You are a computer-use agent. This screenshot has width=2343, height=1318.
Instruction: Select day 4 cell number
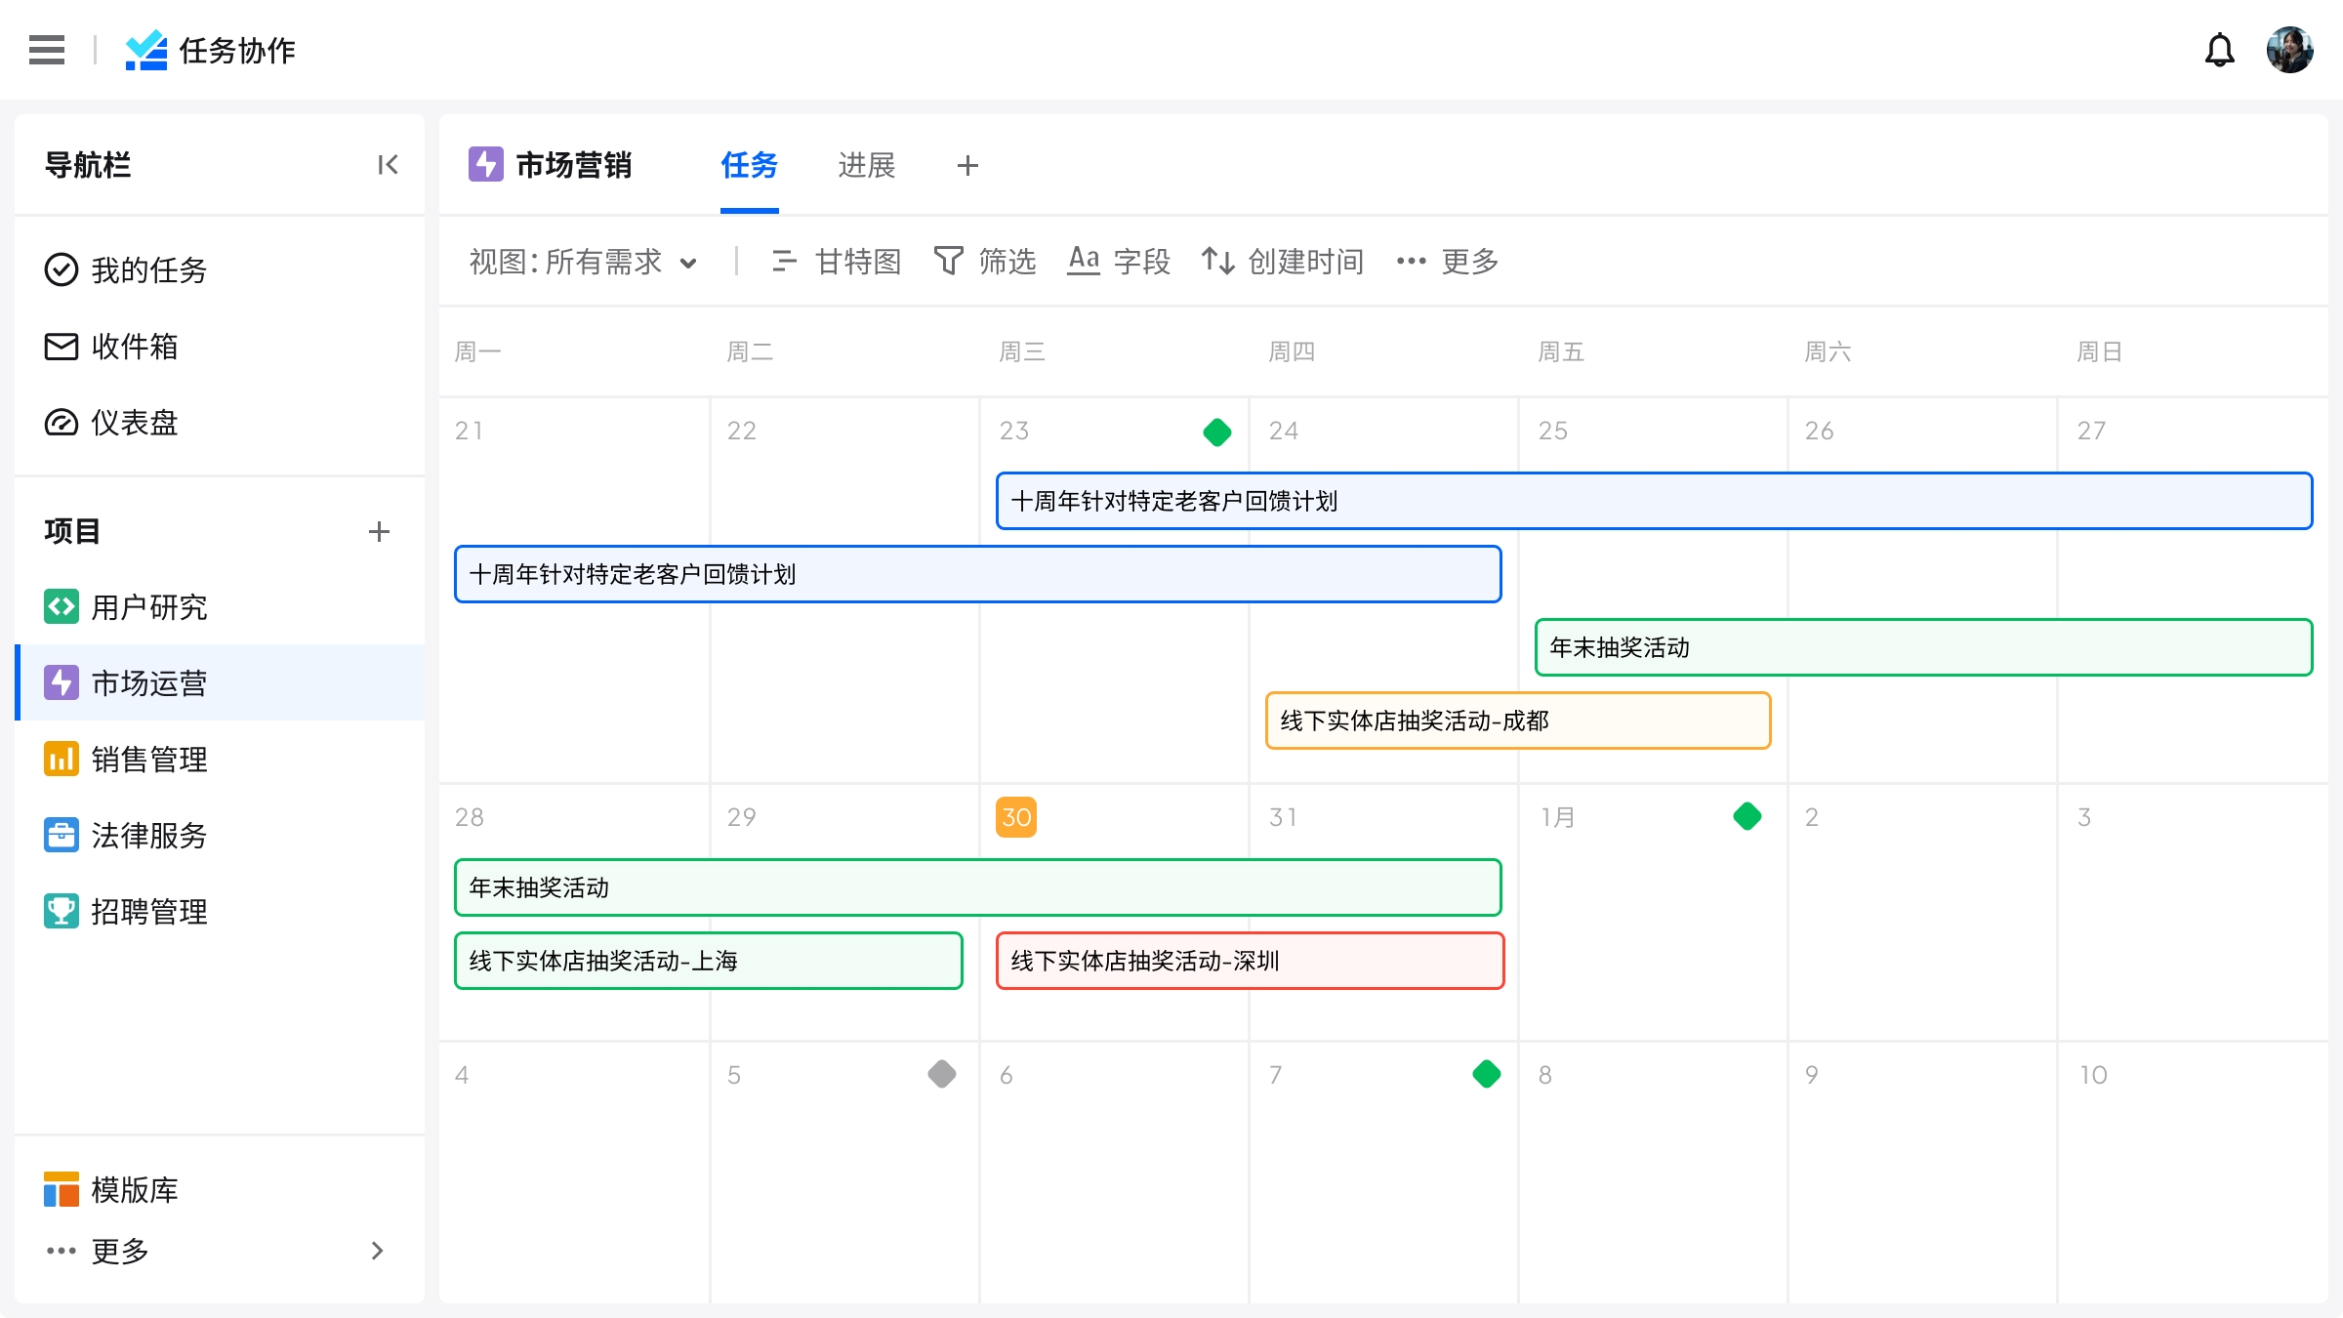(x=462, y=1075)
